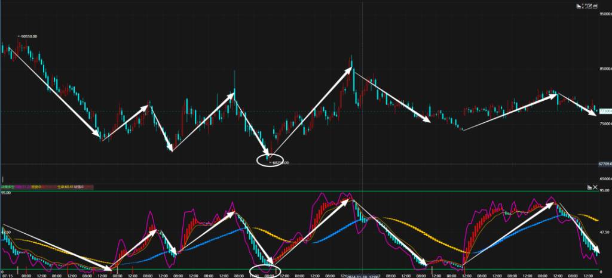Click the 90550.00 high price label
This screenshot has width=612, height=278.
pos(28,36)
